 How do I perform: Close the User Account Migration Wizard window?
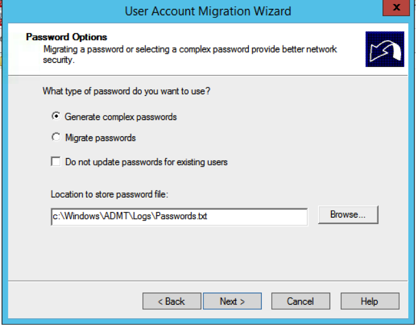(x=396, y=8)
